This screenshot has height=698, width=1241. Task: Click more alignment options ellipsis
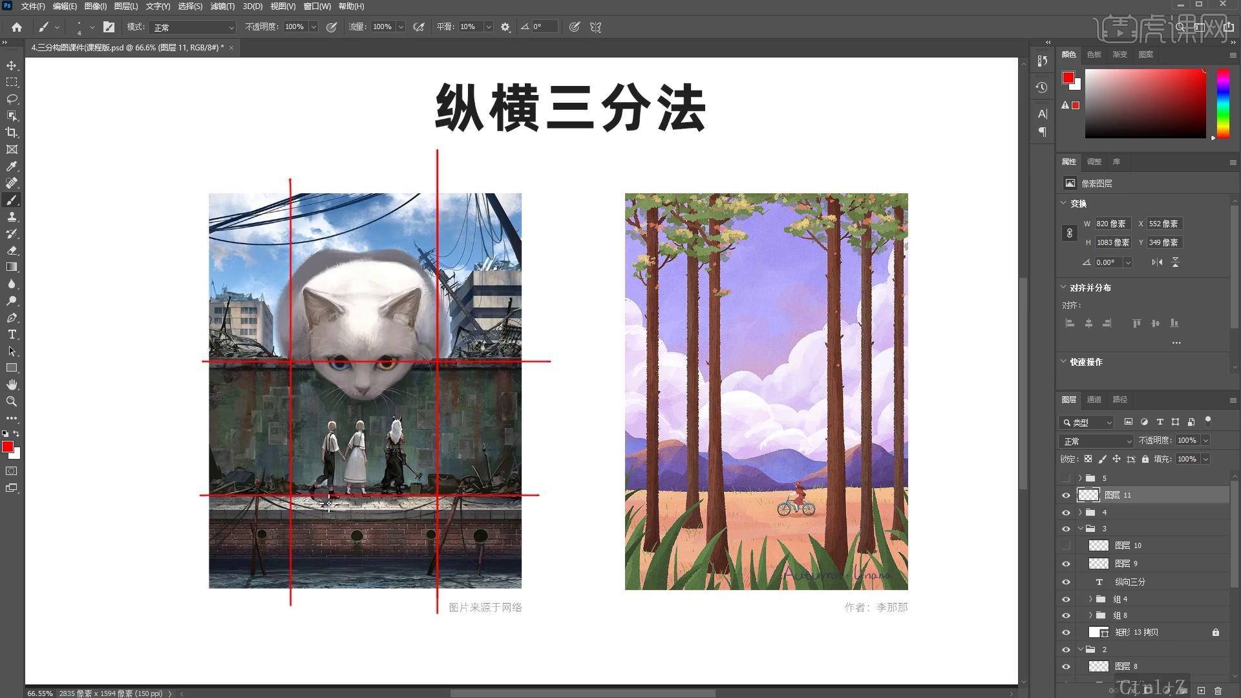pos(1176,343)
